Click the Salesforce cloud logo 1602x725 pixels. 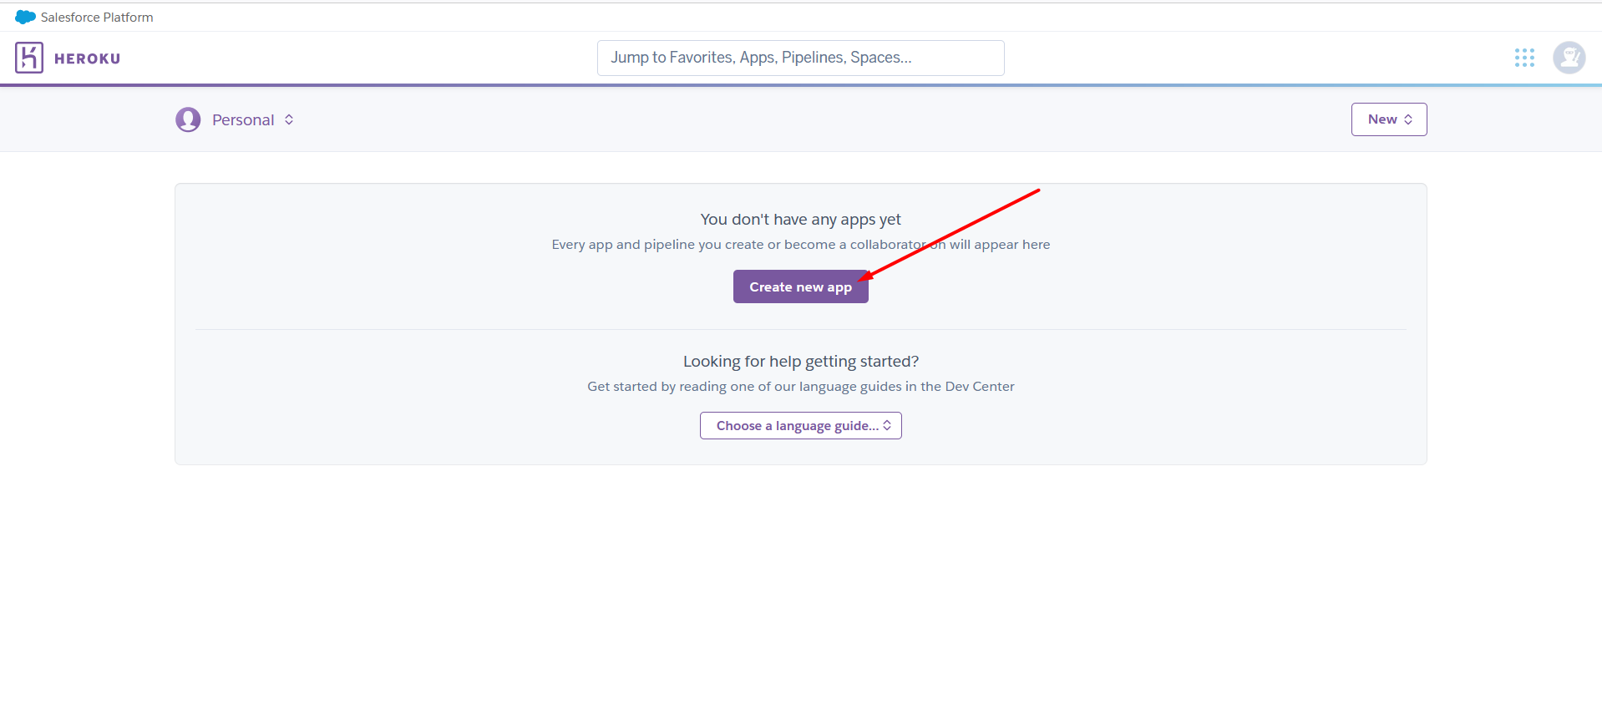[25, 17]
